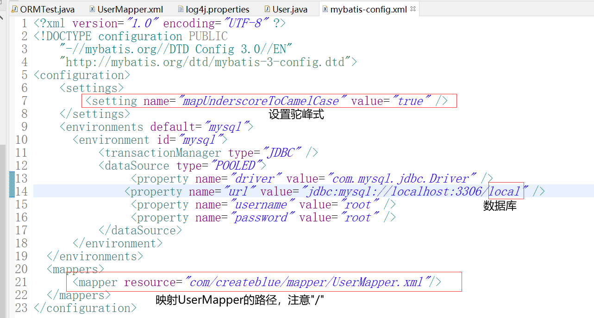
Task: Click the opening <configuration> tag
Action: (82, 75)
